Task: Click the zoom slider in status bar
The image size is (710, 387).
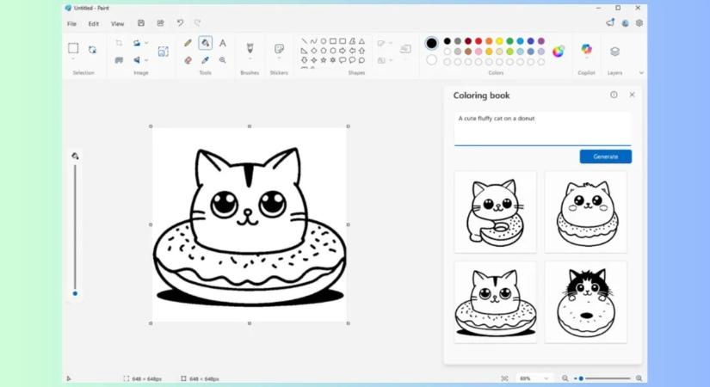Action: tap(602, 378)
